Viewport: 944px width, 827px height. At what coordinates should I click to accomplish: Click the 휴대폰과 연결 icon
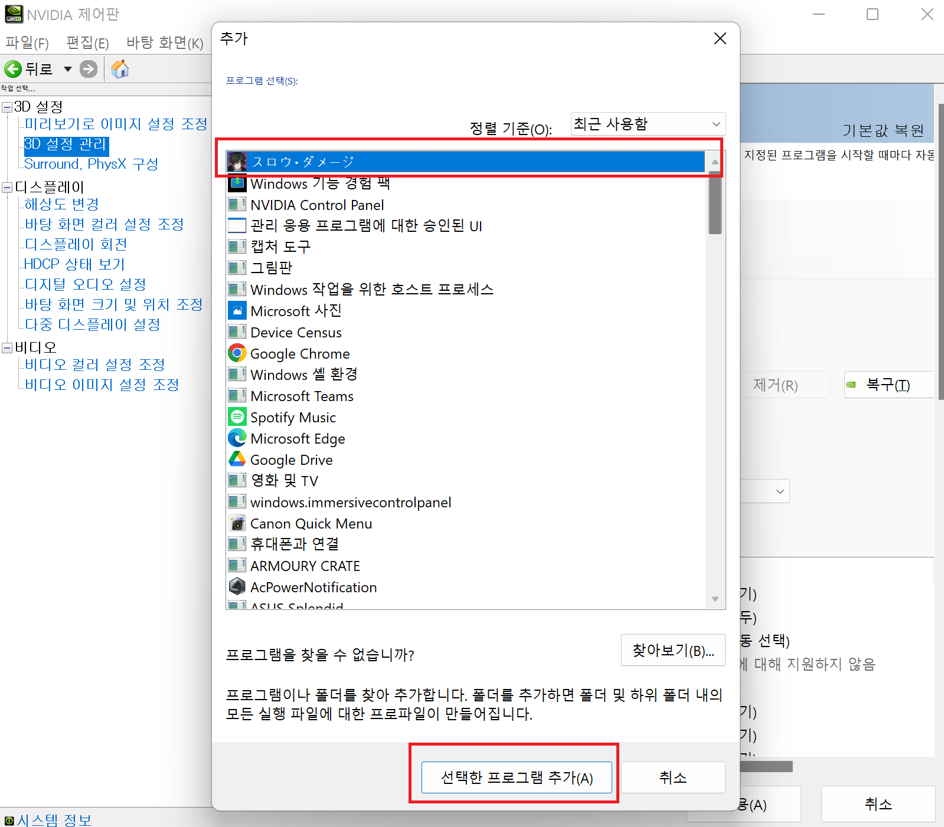237,544
